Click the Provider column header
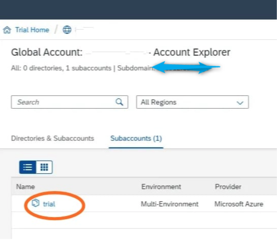This screenshot has height=240, width=277. pos(228,187)
